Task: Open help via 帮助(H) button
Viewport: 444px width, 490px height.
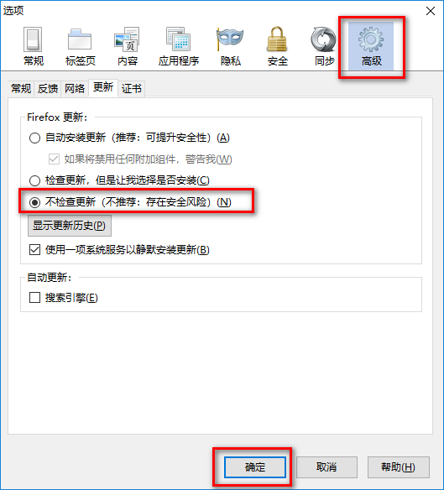Action: coord(398,467)
